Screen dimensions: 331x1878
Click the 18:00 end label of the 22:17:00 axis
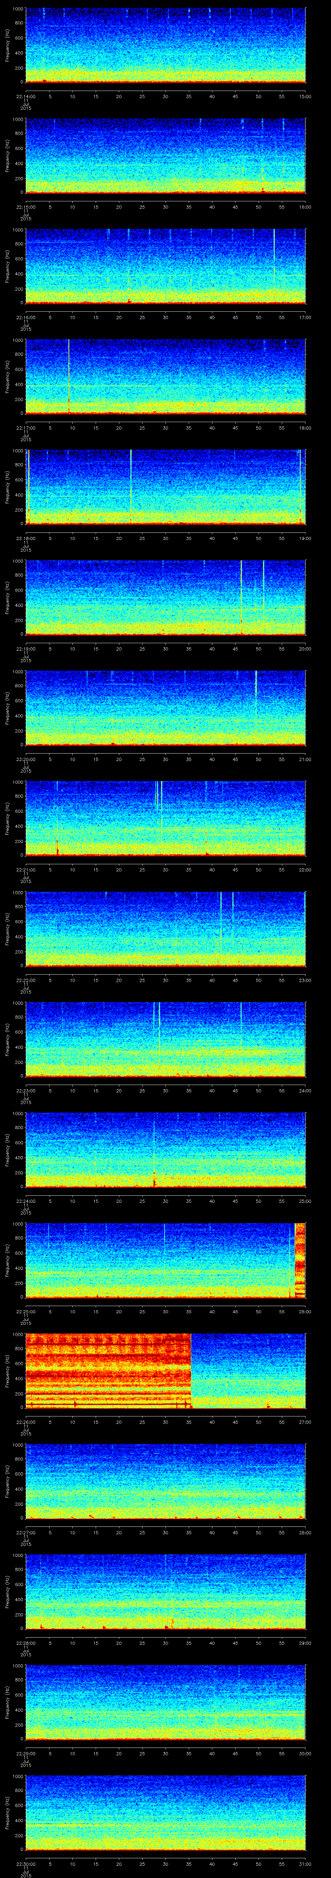(x=305, y=428)
